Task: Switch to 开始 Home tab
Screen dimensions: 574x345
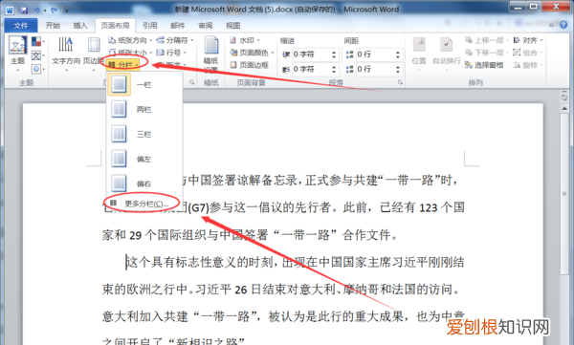Action: pyautogui.click(x=53, y=25)
